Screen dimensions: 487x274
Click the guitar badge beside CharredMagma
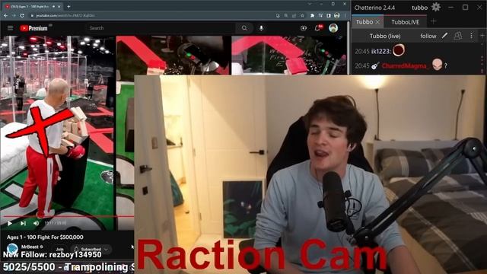(375, 66)
